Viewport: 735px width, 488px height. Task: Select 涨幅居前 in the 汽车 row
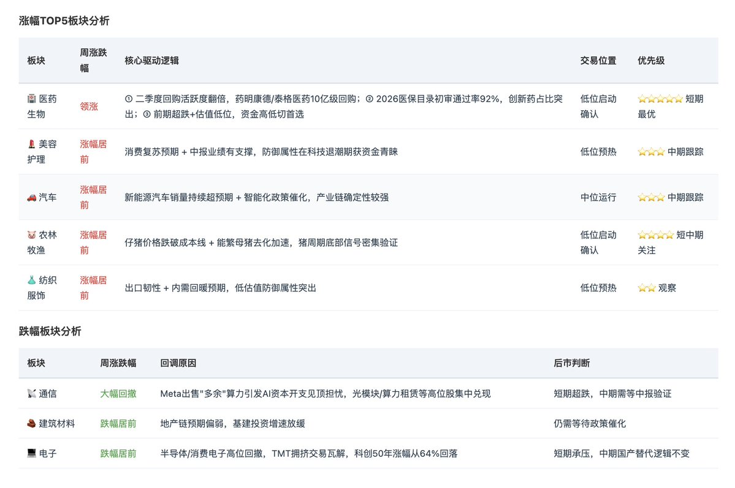click(93, 197)
